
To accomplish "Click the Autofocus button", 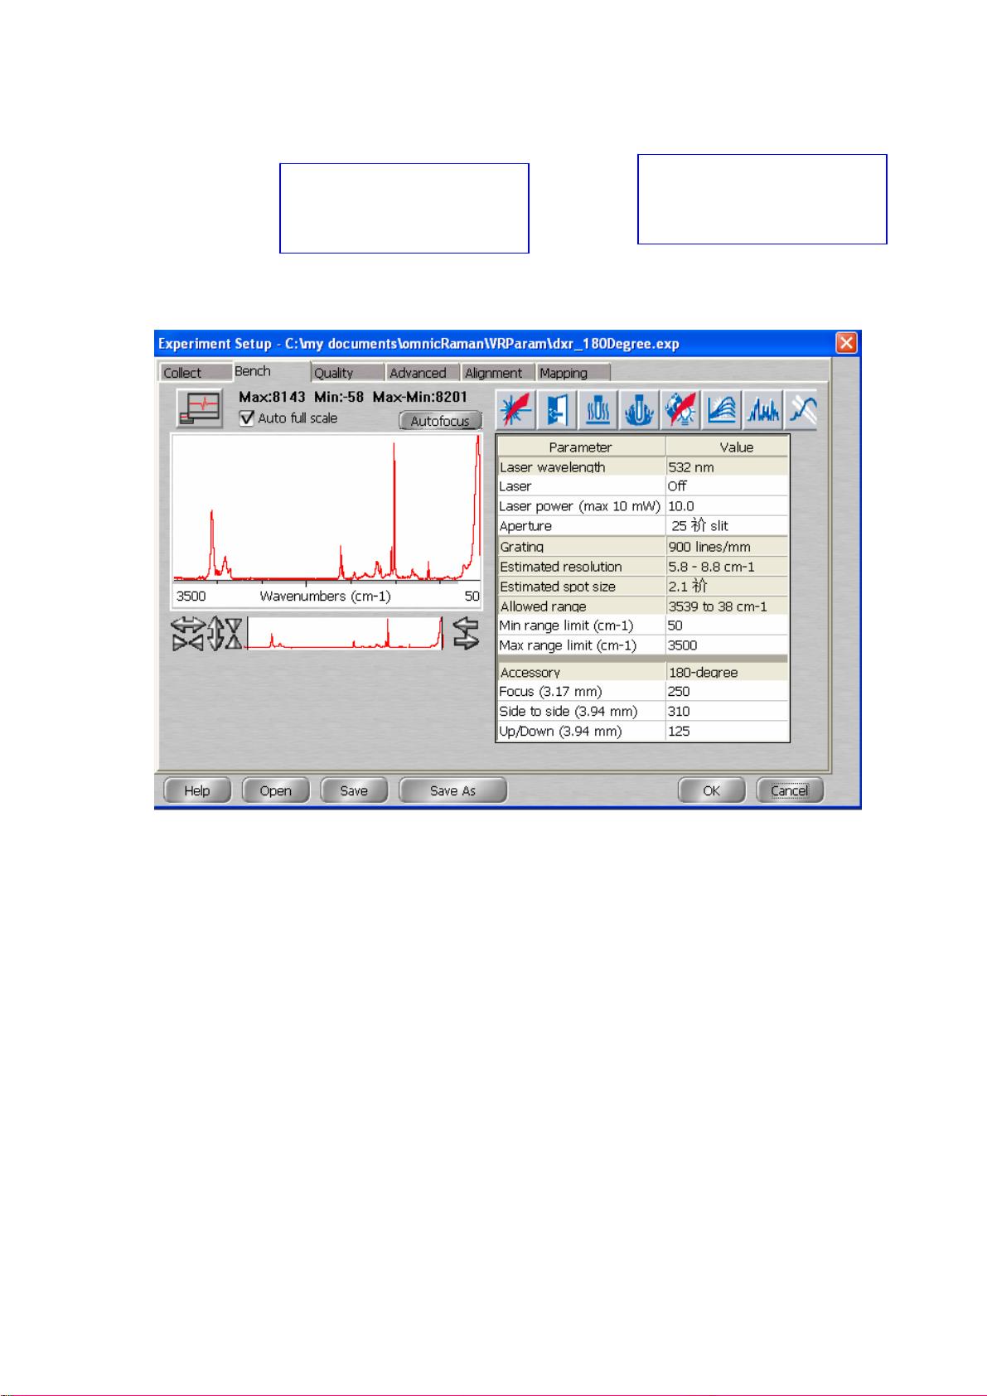I will pos(440,421).
